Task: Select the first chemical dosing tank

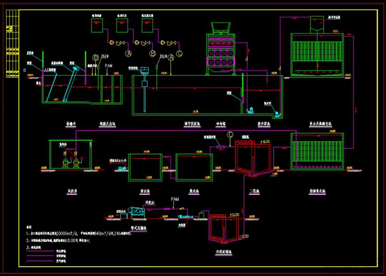Action: [x=97, y=25]
